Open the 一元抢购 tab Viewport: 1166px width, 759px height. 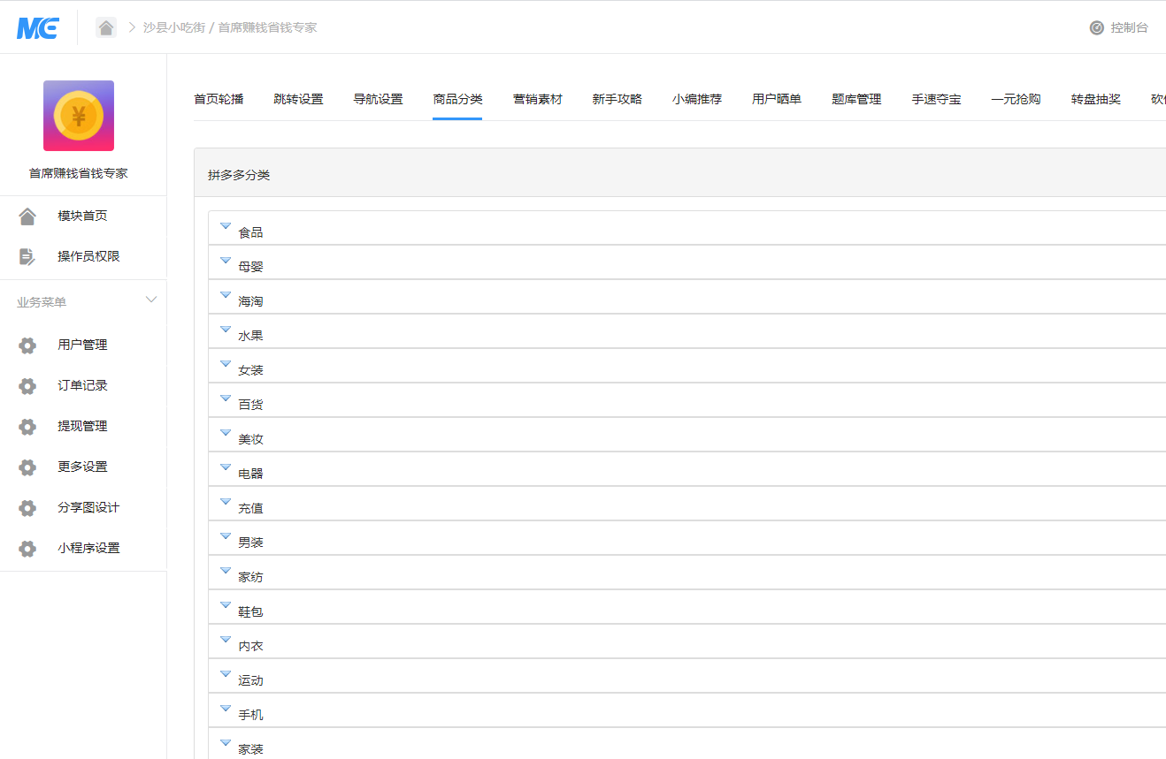coord(1015,99)
